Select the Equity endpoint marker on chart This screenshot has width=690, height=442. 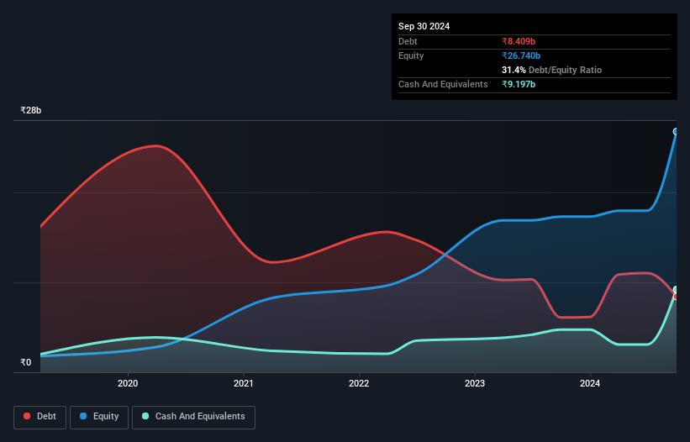pos(676,131)
